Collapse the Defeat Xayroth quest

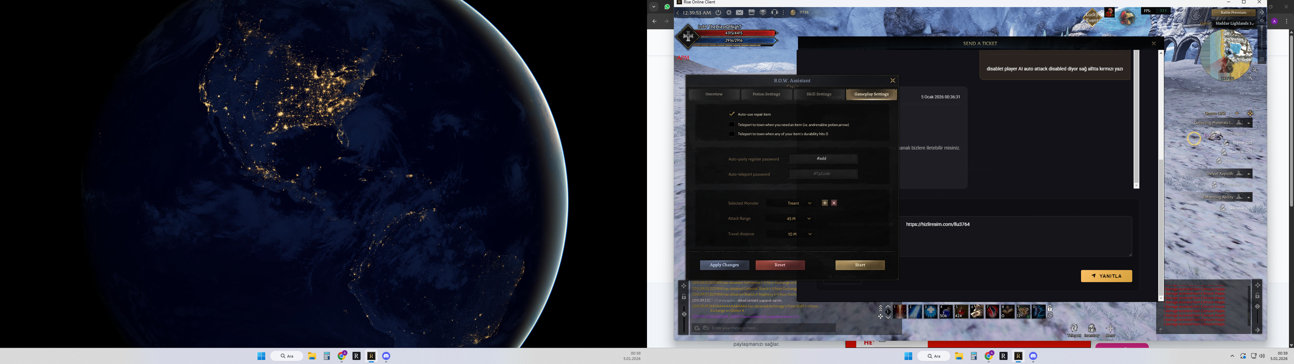[x=1249, y=174]
